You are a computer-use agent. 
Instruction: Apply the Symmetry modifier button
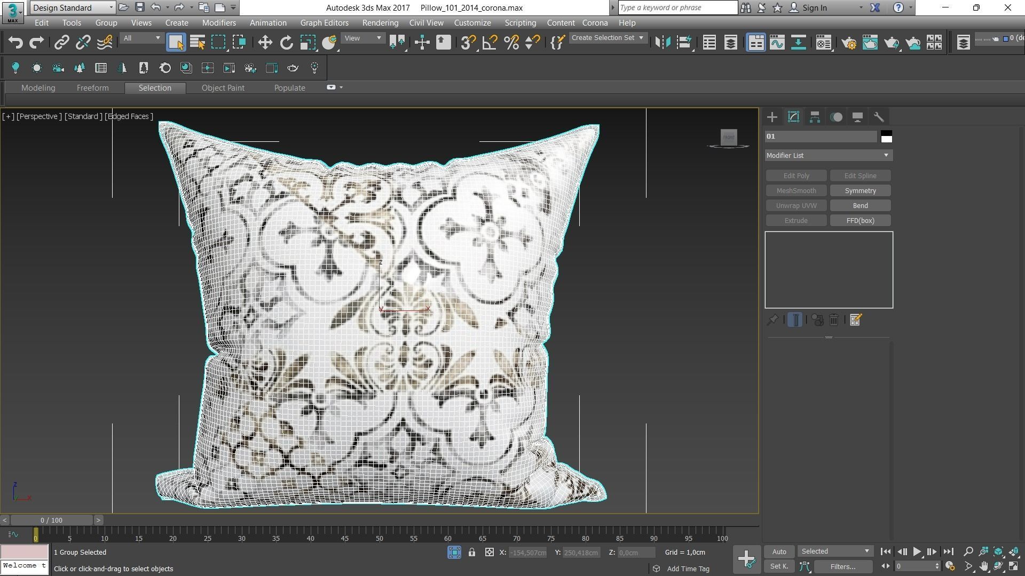[x=860, y=191]
